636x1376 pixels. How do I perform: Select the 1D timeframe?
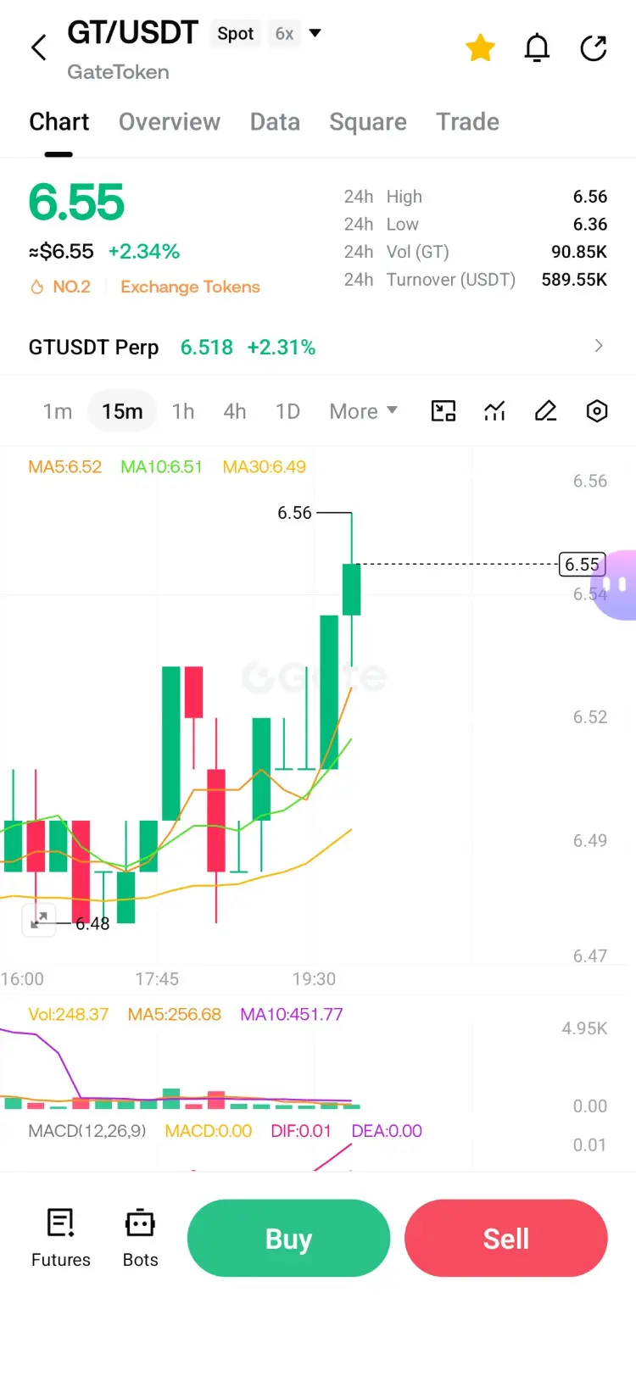coord(287,411)
